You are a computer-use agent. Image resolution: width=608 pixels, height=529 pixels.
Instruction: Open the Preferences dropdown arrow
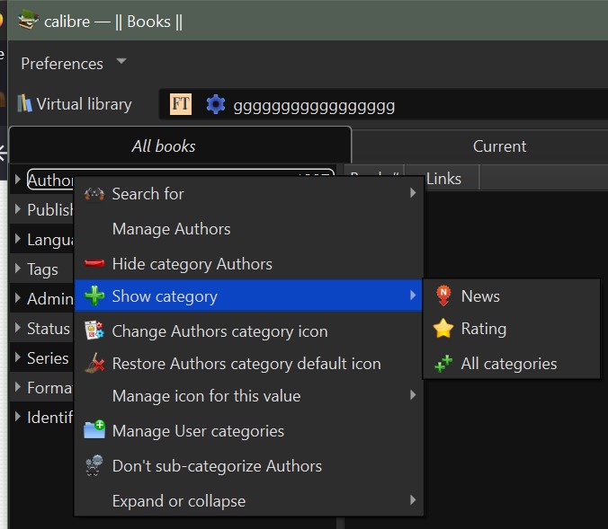[121, 62]
